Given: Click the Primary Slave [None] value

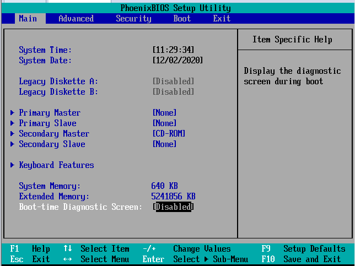Looking at the screenshot, I should [x=165, y=123].
